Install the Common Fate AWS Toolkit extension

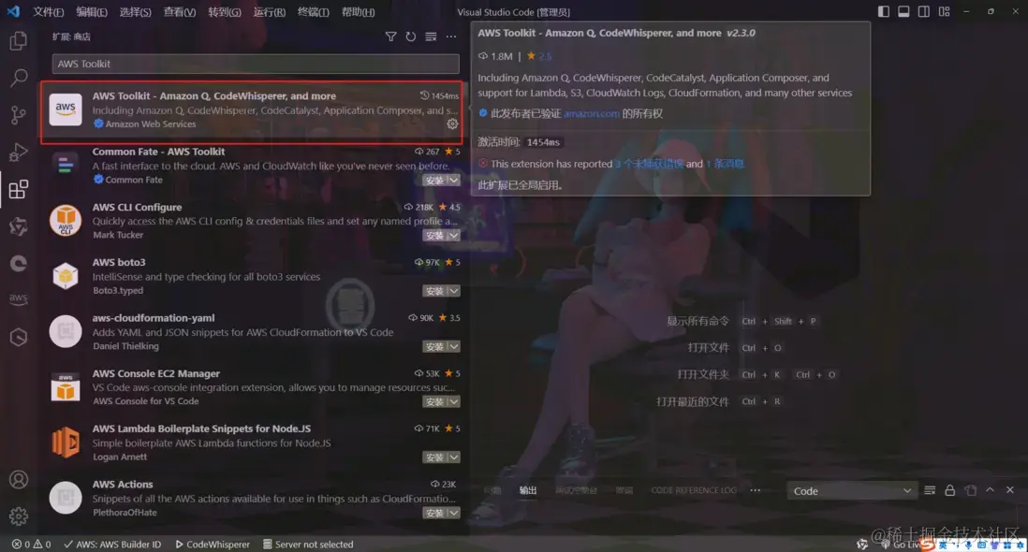435,180
